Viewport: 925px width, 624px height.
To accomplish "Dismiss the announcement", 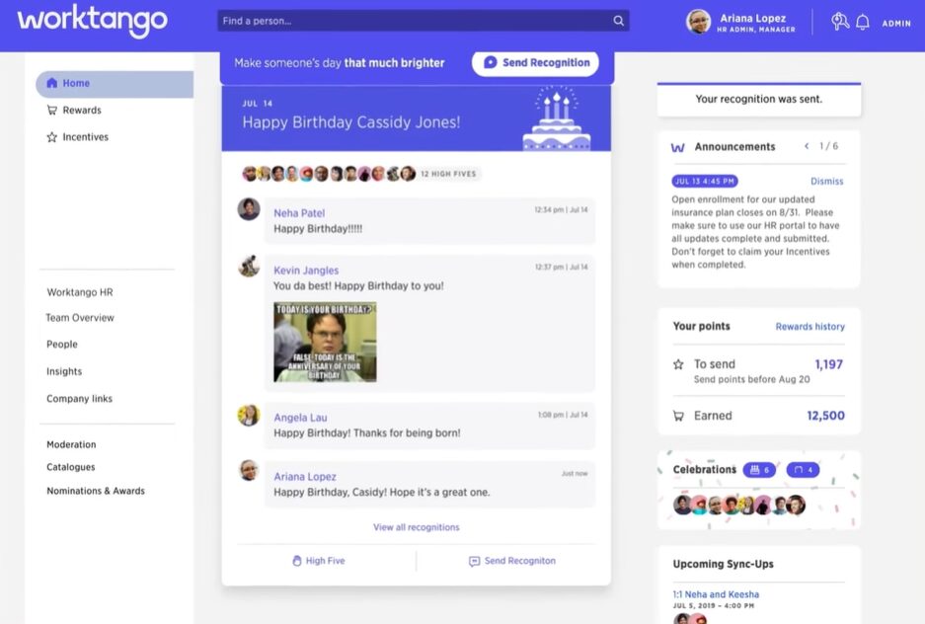I will click(826, 181).
